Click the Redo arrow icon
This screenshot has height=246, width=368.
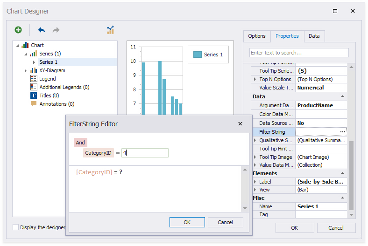coord(56,30)
